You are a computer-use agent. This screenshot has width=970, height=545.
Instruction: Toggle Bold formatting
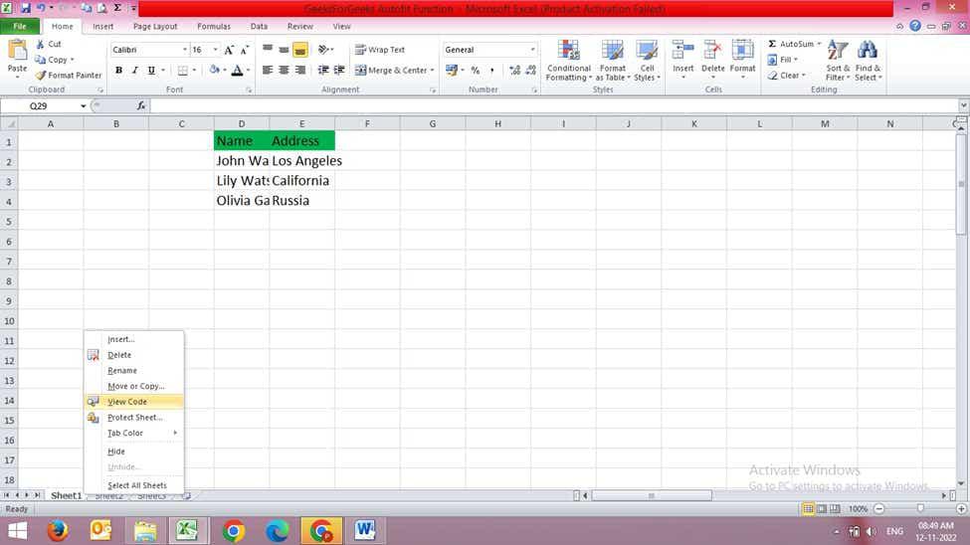[118, 71]
